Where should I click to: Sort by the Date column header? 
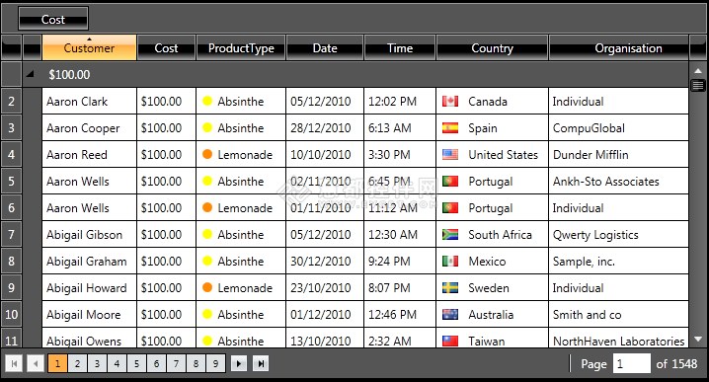pos(325,47)
